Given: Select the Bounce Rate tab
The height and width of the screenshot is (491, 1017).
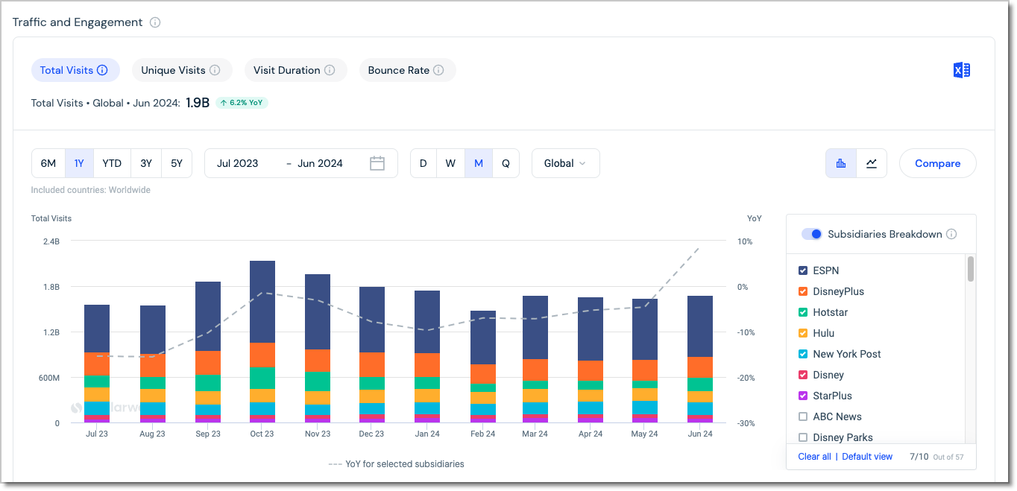Looking at the screenshot, I should click(407, 70).
